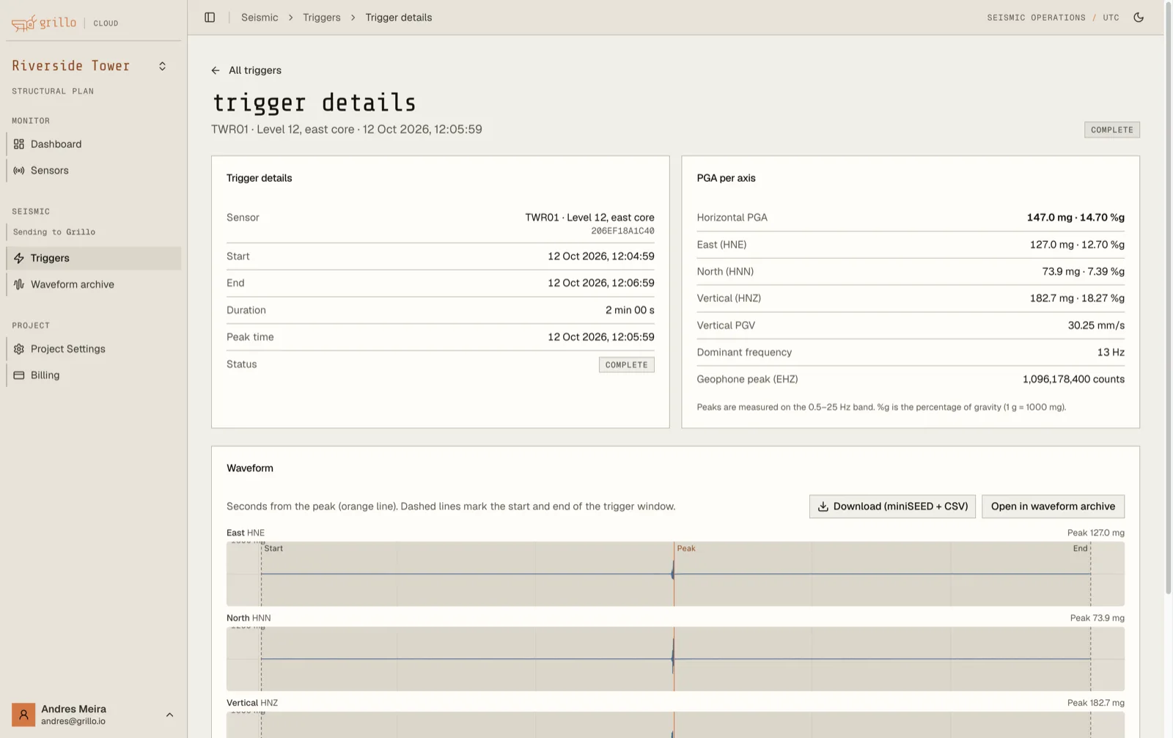Click the Sensors broadcast icon
The height and width of the screenshot is (738, 1173).
click(19, 171)
